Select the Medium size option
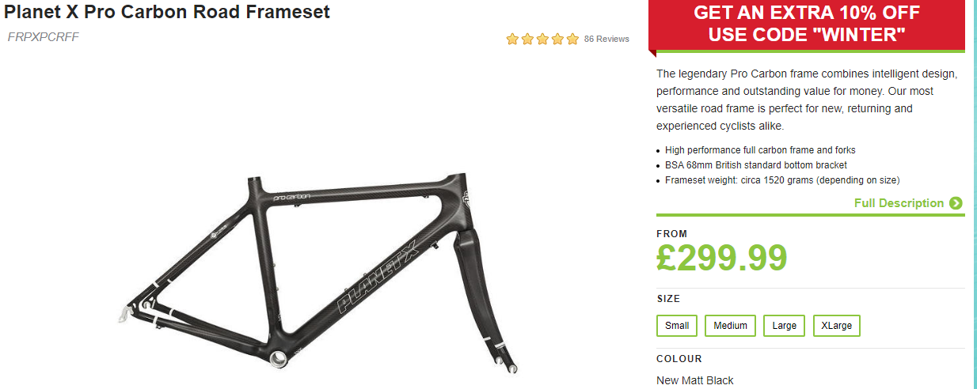The image size is (977, 389). click(x=730, y=326)
